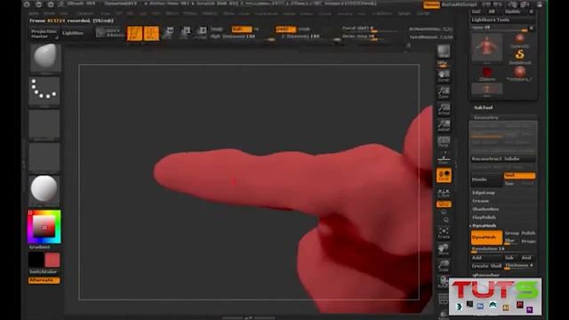
Task: Toggle the XYZ rotation button
Action: (444, 204)
